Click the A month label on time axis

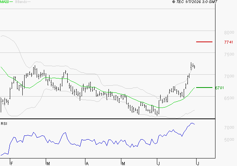87,164
